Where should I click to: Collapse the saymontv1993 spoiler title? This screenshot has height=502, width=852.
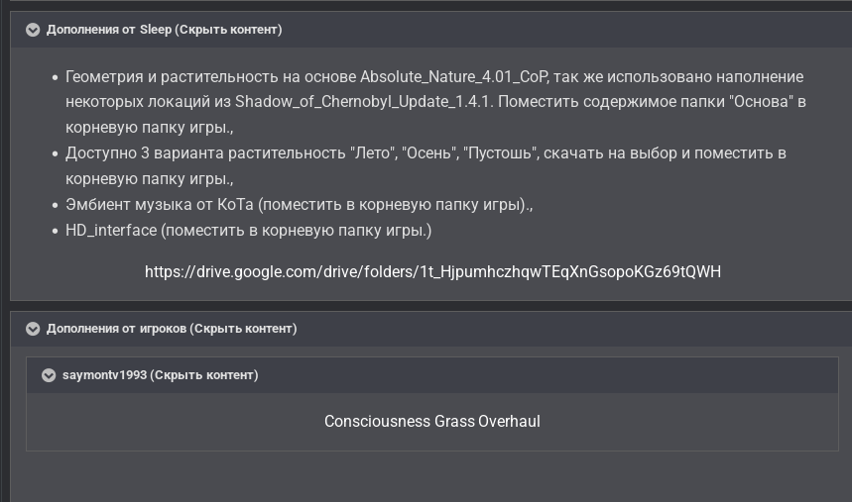[103, 375]
